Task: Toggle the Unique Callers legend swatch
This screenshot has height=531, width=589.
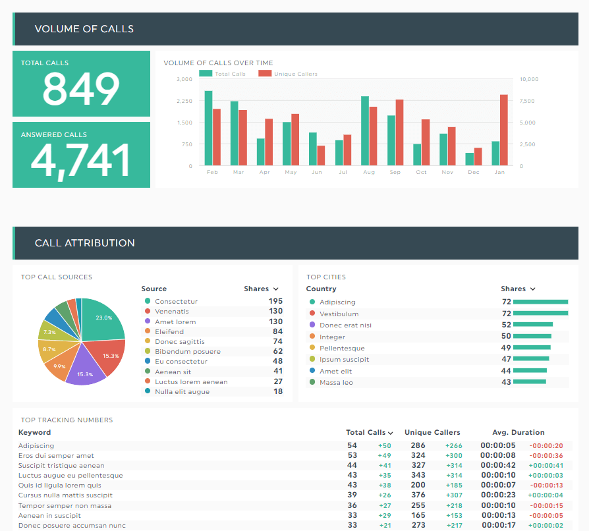Action: [x=265, y=74]
